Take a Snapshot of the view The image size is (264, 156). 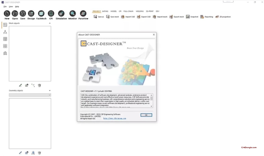tap(192, 17)
